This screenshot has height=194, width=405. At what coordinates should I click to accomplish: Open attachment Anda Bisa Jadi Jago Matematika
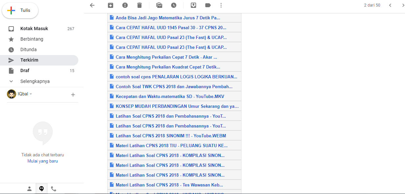[x=174, y=18]
